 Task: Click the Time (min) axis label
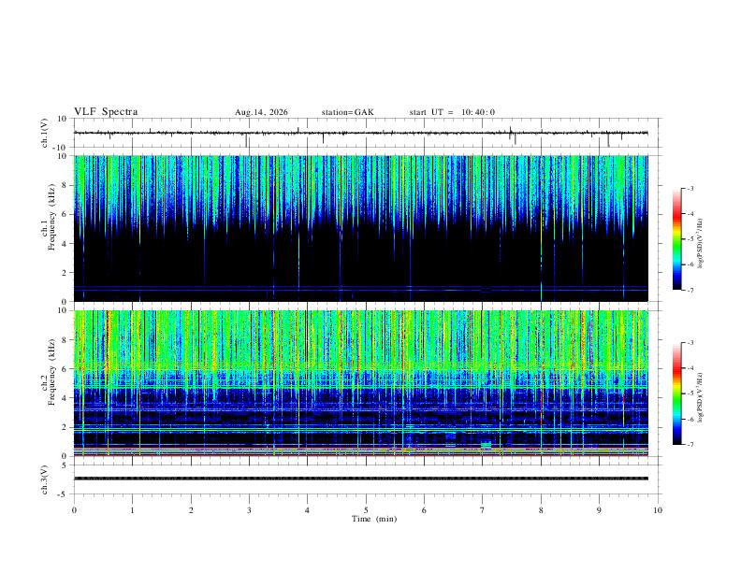[374, 519]
